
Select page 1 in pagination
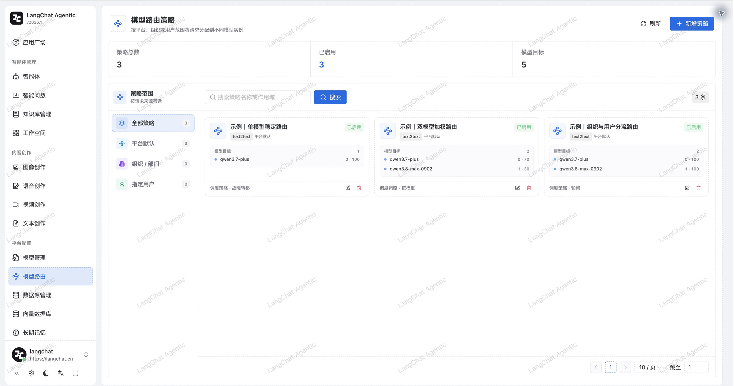click(611, 367)
